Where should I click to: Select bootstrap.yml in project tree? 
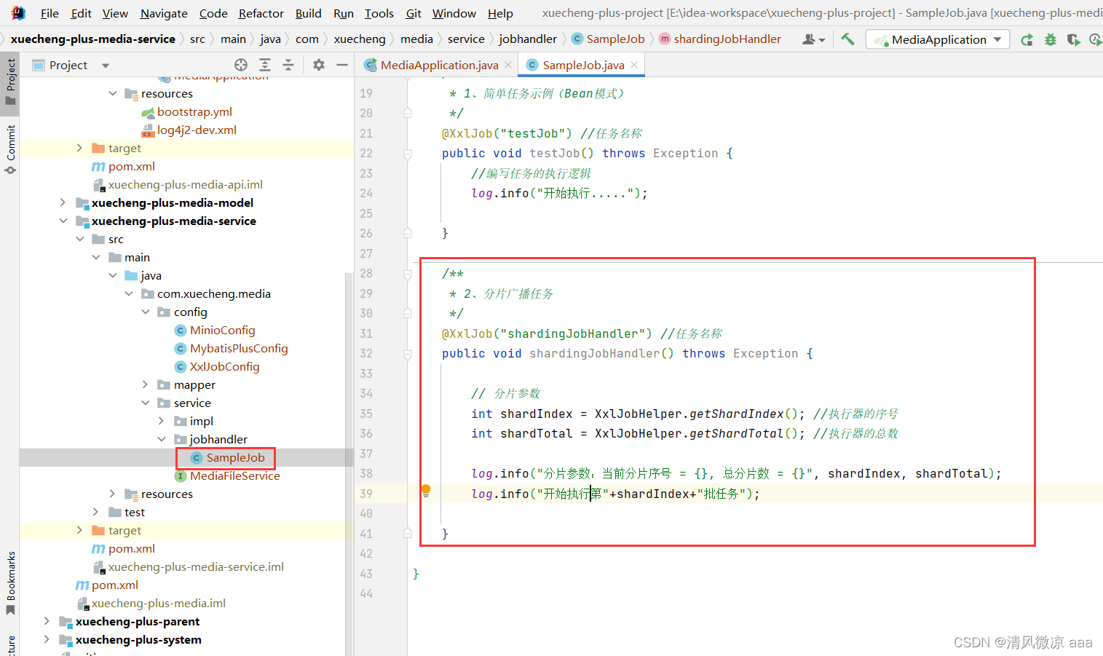[194, 111]
